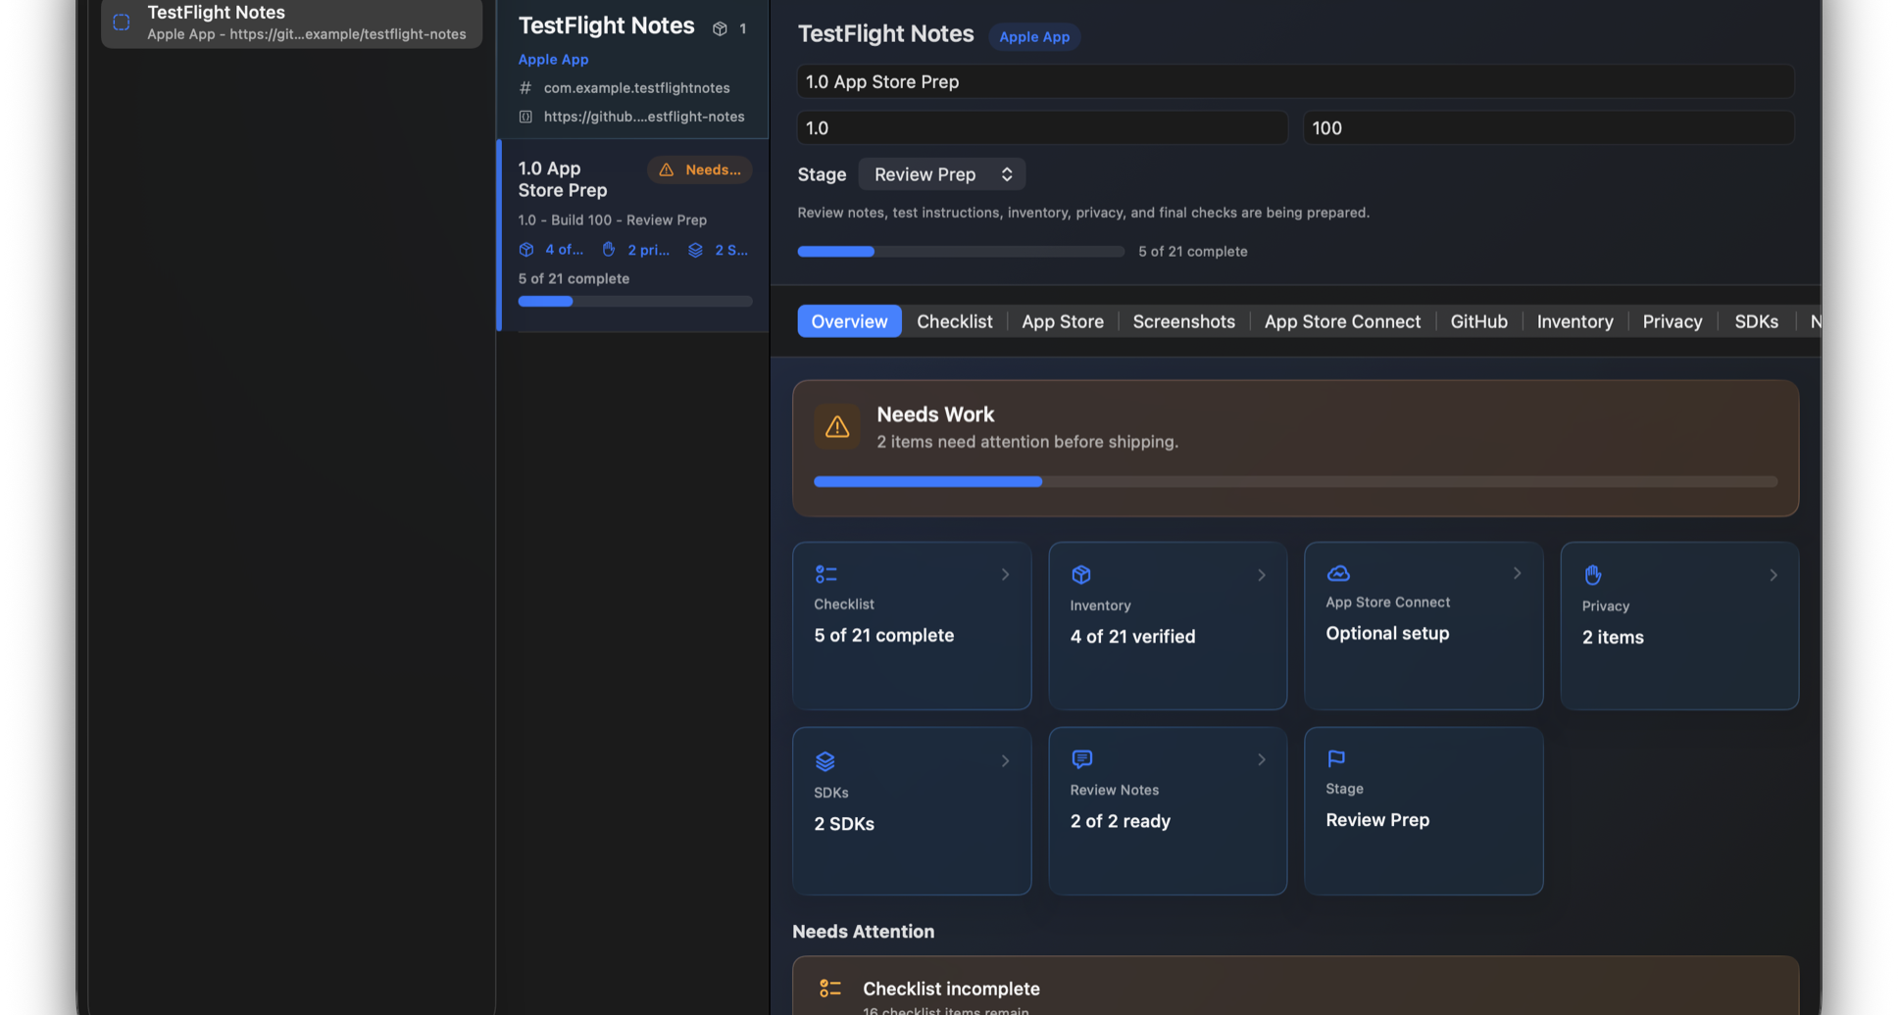The width and height of the screenshot is (1898, 1015).
Task: Select the Overview tab
Action: [x=849, y=321]
